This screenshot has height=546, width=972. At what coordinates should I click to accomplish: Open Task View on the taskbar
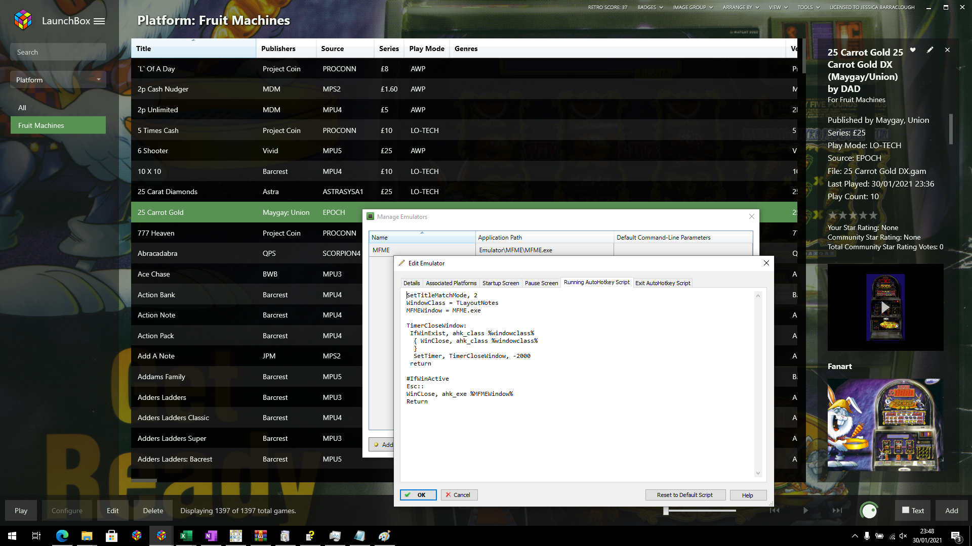[36, 536]
